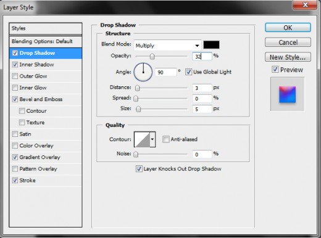The height and width of the screenshot is (238, 321).
Task: Enable the Texture sub-option checkbox
Action: pos(22,123)
